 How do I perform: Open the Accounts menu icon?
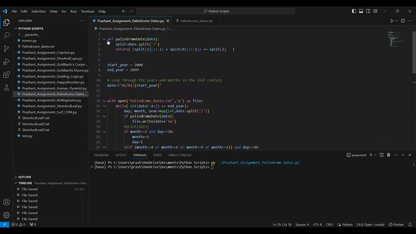[x=6, y=202]
